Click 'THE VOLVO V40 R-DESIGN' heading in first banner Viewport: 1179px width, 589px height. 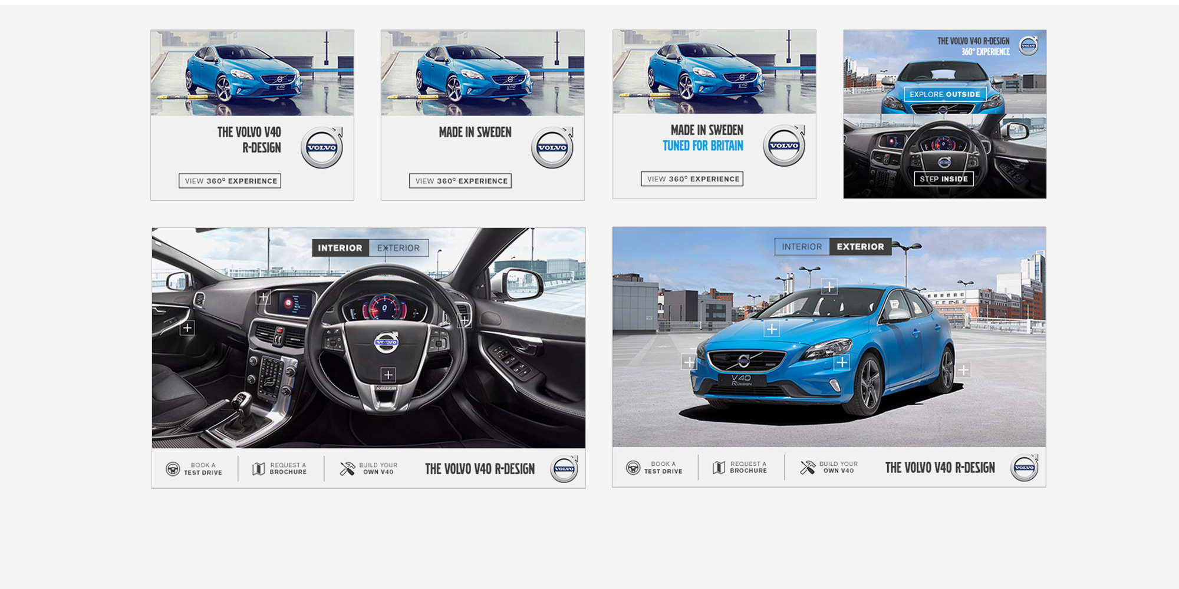pyautogui.click(x=249, y=140)
